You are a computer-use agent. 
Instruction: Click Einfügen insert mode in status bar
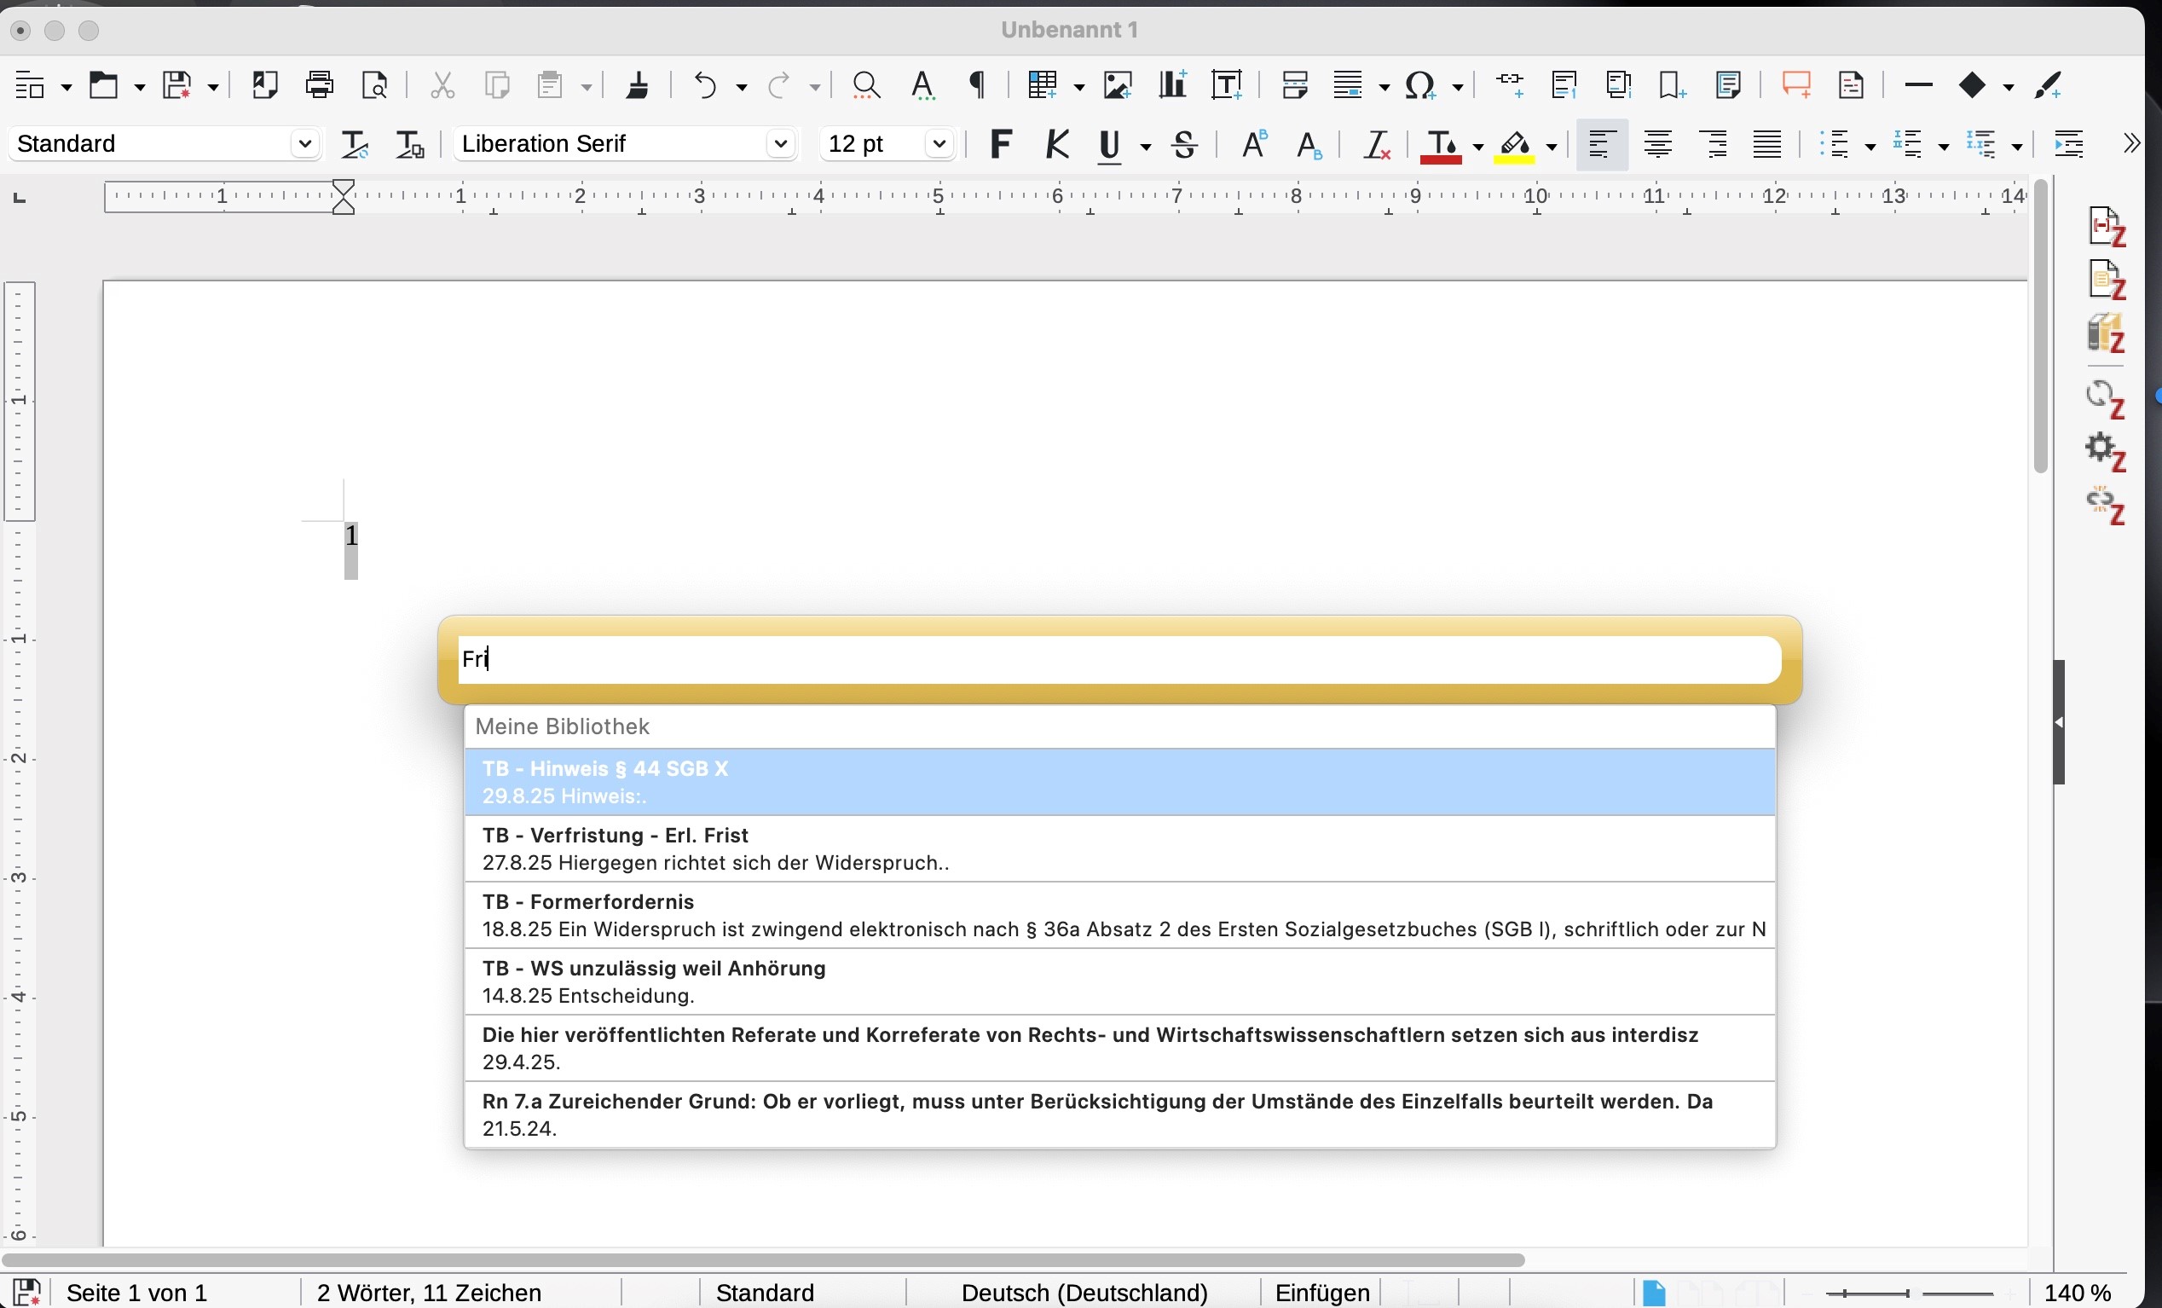tap(1321, 1292)
